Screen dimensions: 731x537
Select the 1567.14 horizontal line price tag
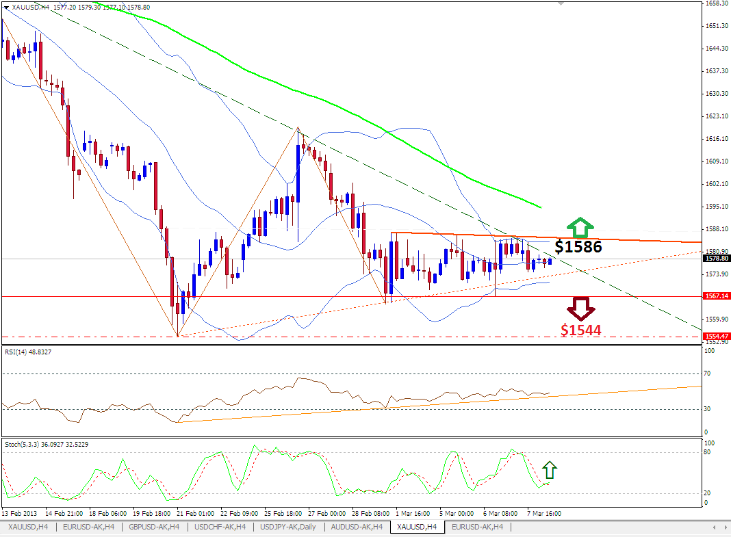coord(715,296)
